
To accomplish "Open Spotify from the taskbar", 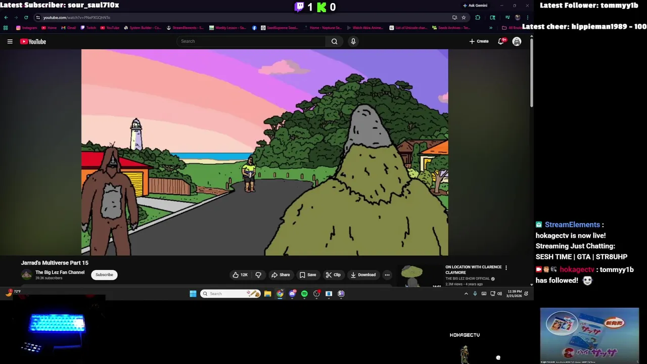I will pos(304,294).
